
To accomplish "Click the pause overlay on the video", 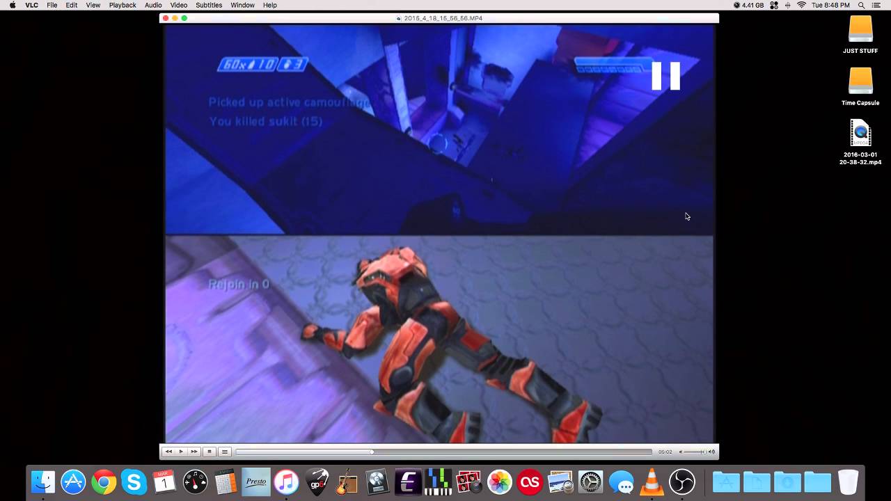I will coord(665,76).
